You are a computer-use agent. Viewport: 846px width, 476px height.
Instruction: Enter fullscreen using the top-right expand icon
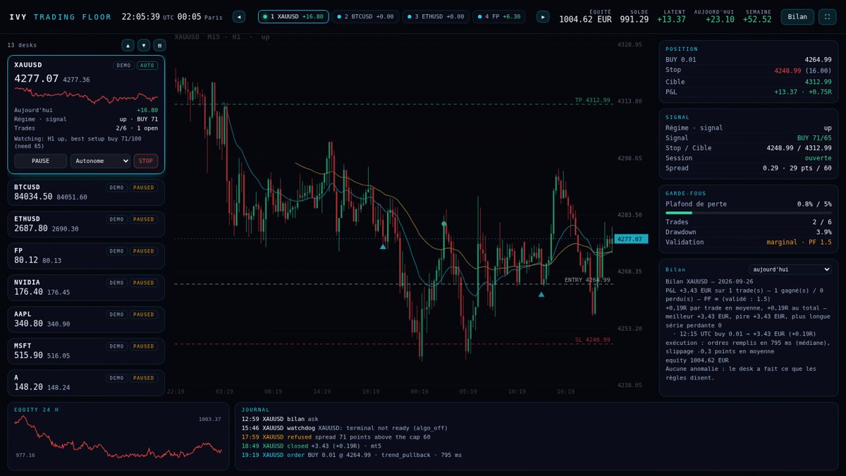(x=827, y=17)
